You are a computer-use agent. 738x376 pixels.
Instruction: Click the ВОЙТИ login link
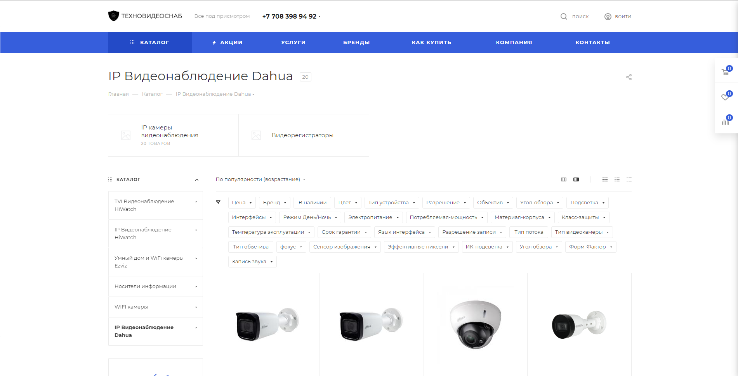(623, 17)
